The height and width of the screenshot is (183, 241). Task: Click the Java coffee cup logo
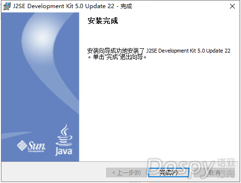tap(64, 140)
